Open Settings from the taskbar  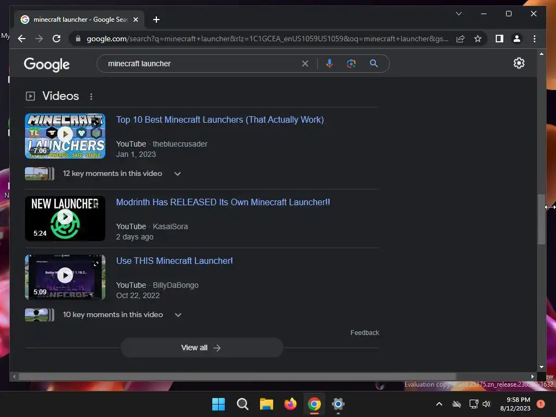pos(338,404)
